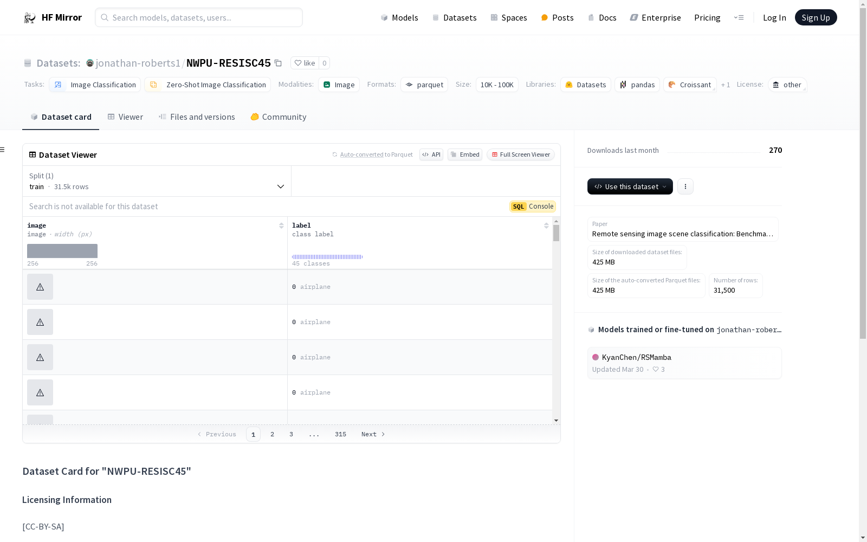Switch to the Dataset card tab
The image size is (867, 542).
(x=61, y=117)
